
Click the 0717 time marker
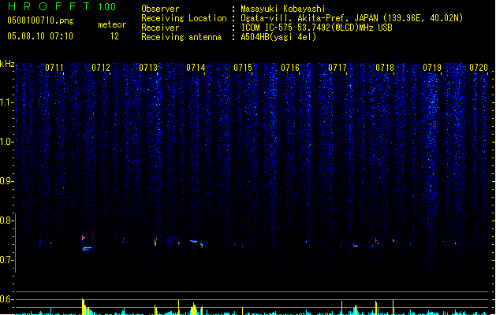pos(338,68)
